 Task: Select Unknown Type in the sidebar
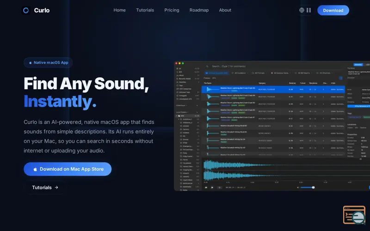188,92
